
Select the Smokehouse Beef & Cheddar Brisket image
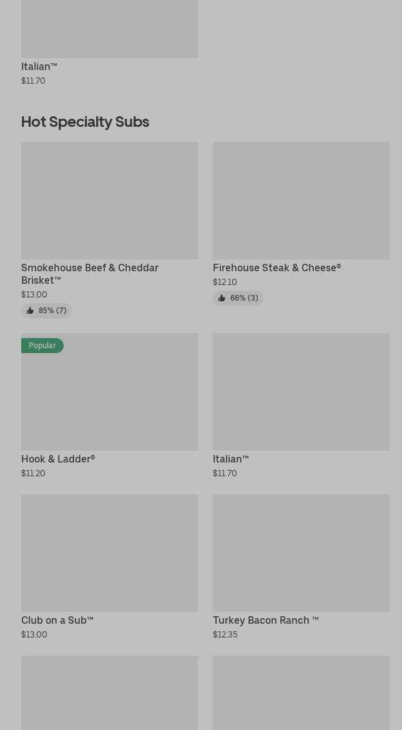tap(110, 200)
